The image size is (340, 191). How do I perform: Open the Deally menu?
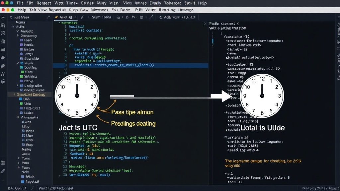155,3
